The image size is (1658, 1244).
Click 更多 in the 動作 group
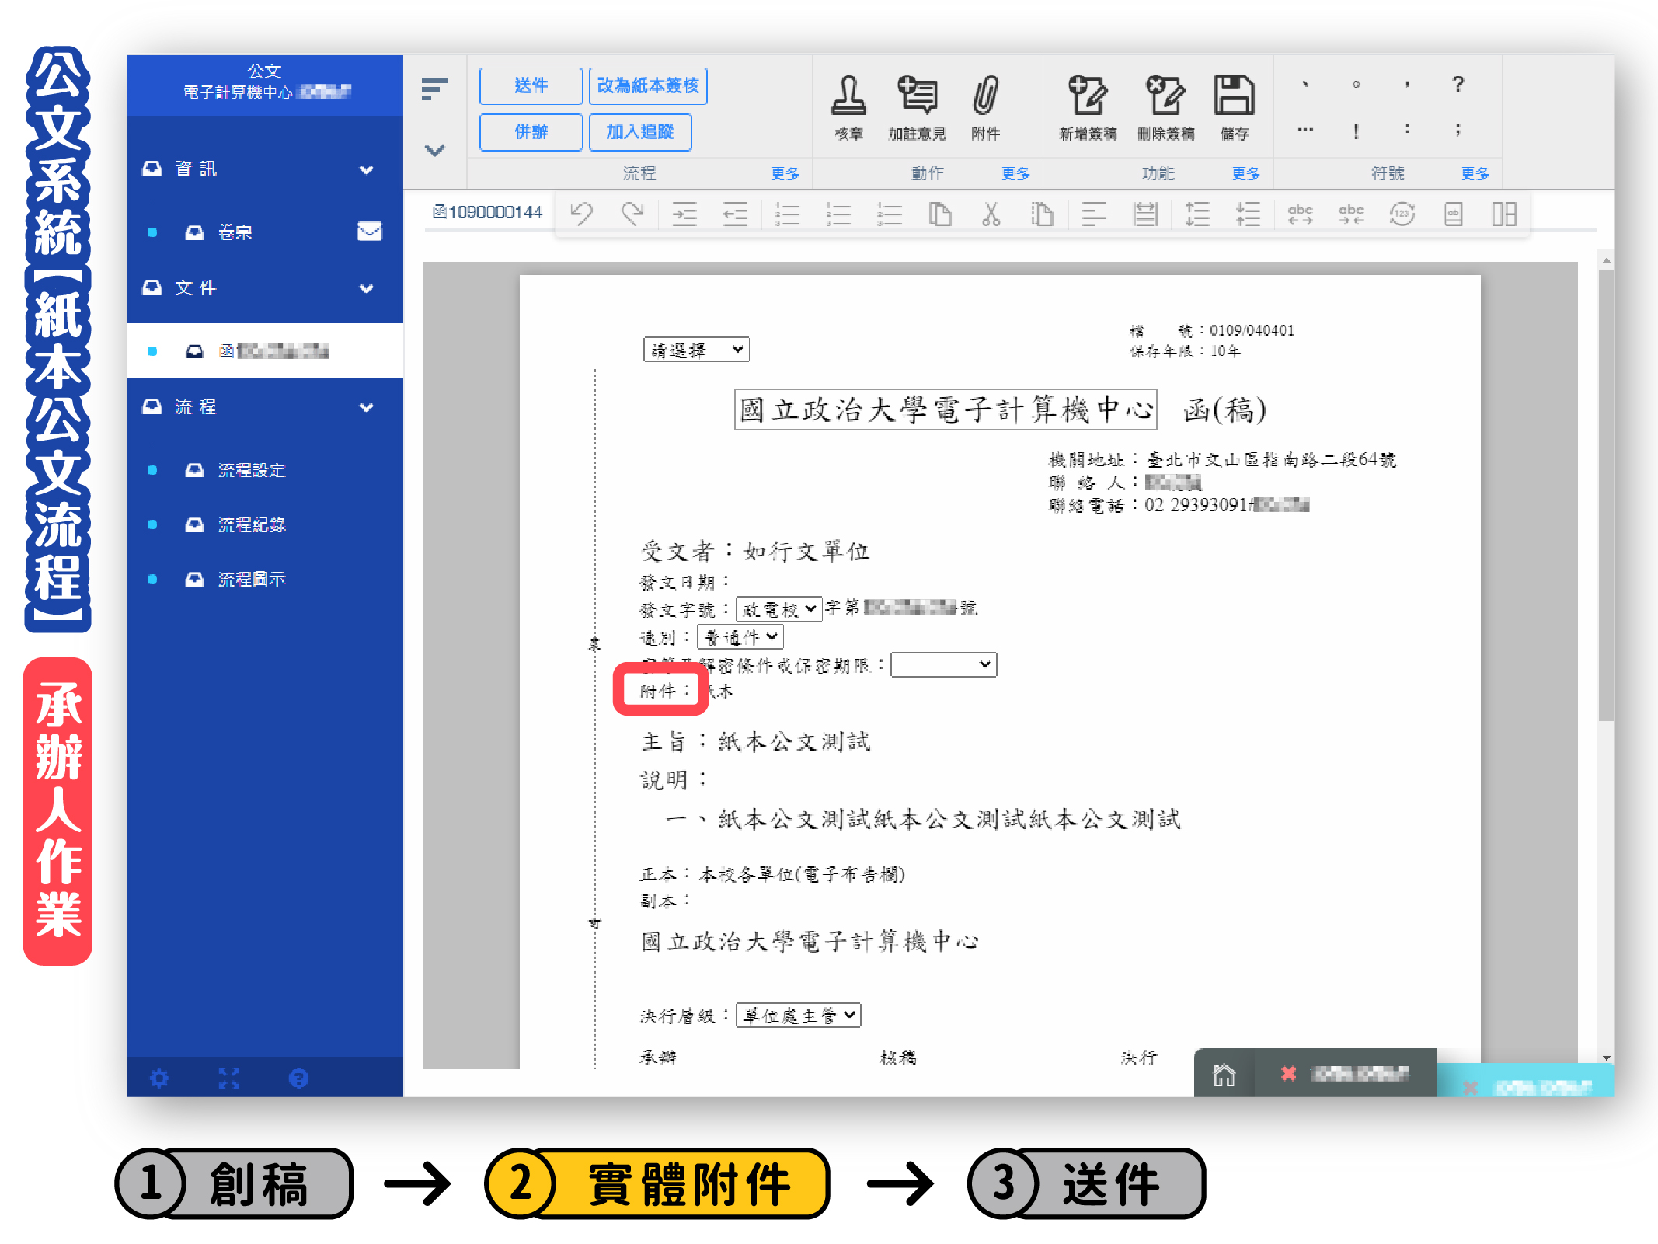tap(1015, 173)
